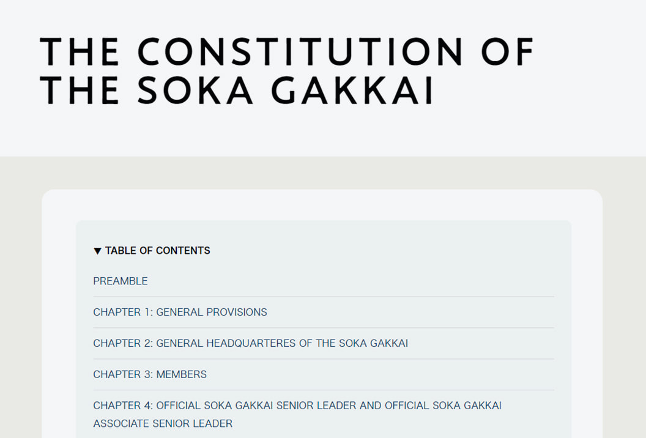Click the word MEMBERS in the contents
Viewport: 646px width, 438px height.
click(x=182, y=374)
